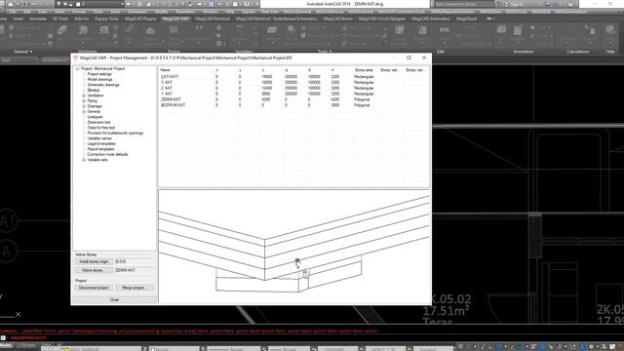Select Report templates in tree

100,149
